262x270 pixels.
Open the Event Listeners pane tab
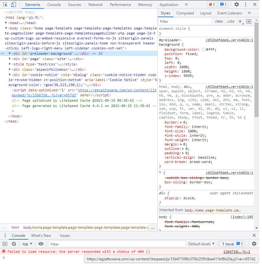coord(229,13)
